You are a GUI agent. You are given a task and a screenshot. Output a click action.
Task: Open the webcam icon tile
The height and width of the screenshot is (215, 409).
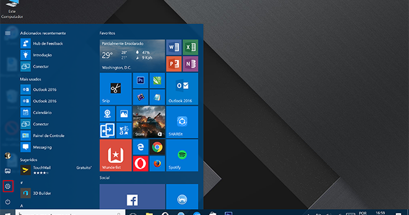107,114
